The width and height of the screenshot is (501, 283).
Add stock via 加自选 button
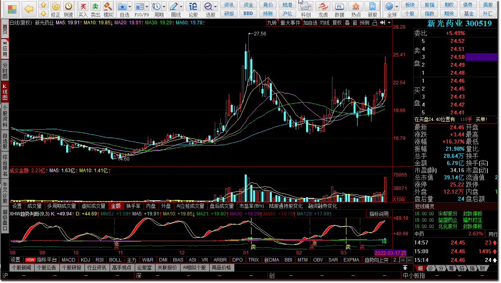point(310,23)
